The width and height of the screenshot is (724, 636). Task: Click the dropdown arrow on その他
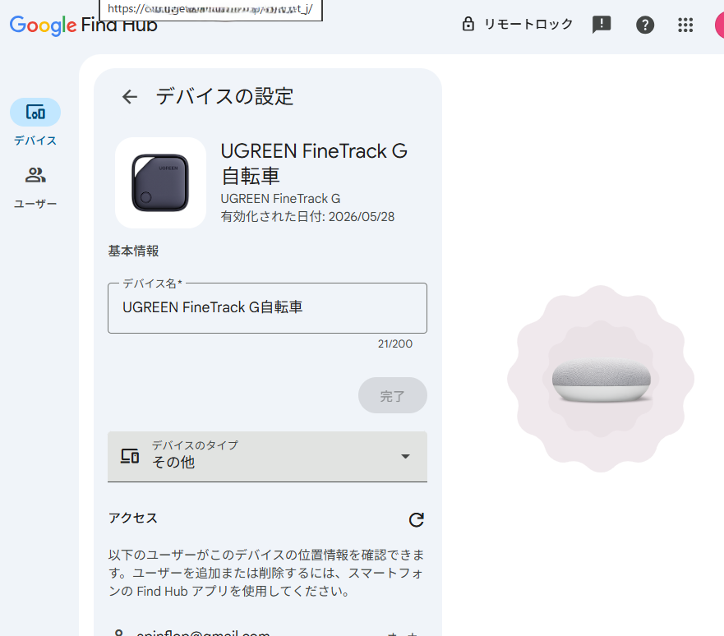[405, 457]
